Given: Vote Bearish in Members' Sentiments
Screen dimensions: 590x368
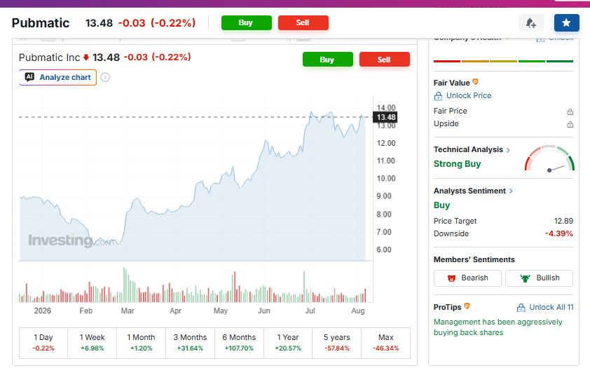Looking at the screenshot, I should [467, 278].
